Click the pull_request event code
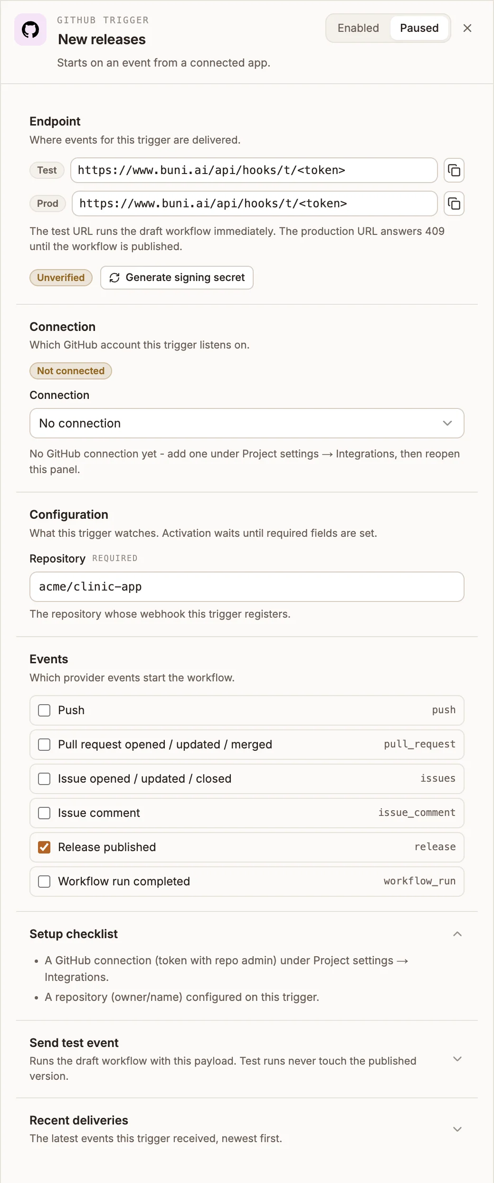The height and width of the screenshot is (1183, 494). [x=419, y=744]
